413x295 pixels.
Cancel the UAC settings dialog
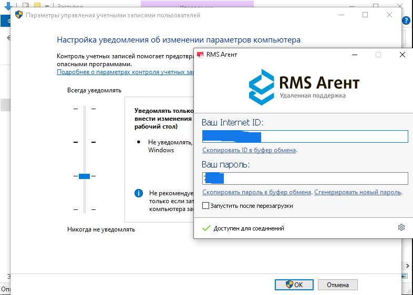click(x=338, y=285)
